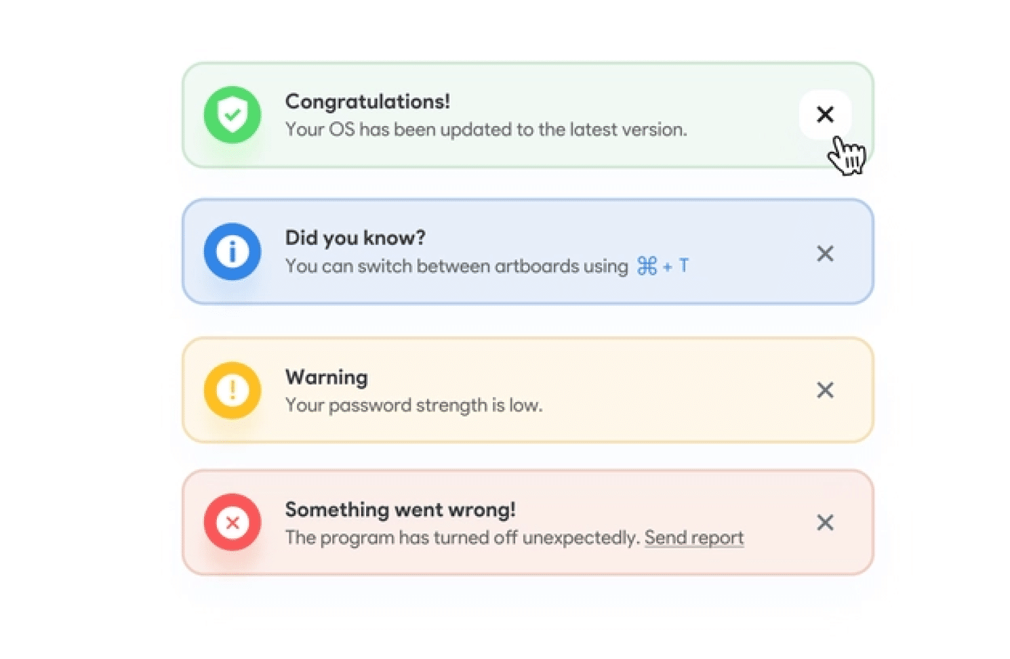Image resolution: width=1010 pixels, height=659 pixels.
Task: Click the red error X circle icon
Action: click(x=233, y=522)
